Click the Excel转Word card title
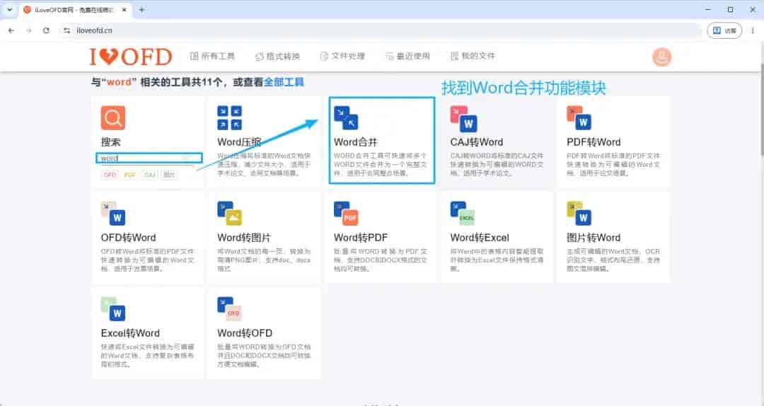Image resolution: width=764 pixels, height=406 pixels. (130, 333)
